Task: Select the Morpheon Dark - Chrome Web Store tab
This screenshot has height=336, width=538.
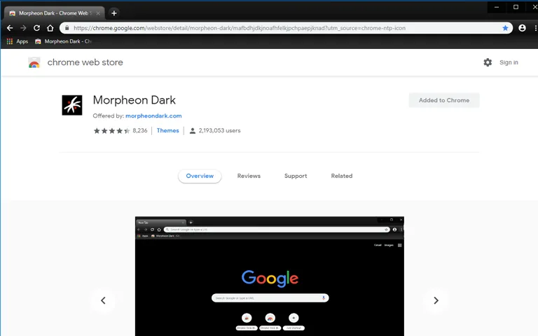Action: click(54, 13)
